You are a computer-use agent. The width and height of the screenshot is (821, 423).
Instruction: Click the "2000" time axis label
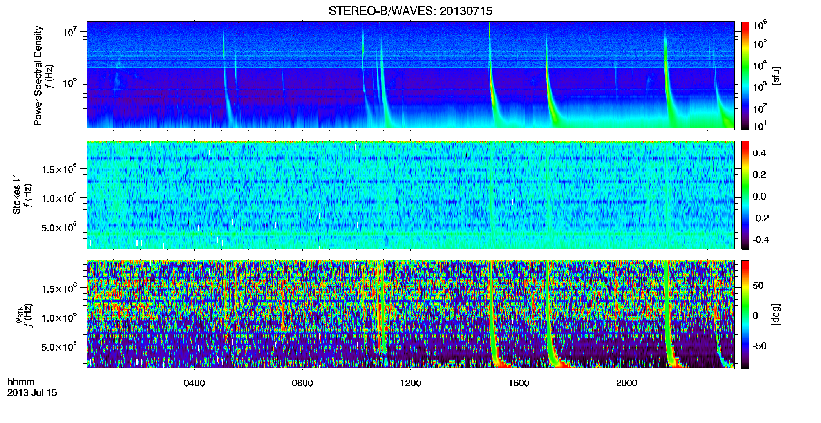(627, 383)
